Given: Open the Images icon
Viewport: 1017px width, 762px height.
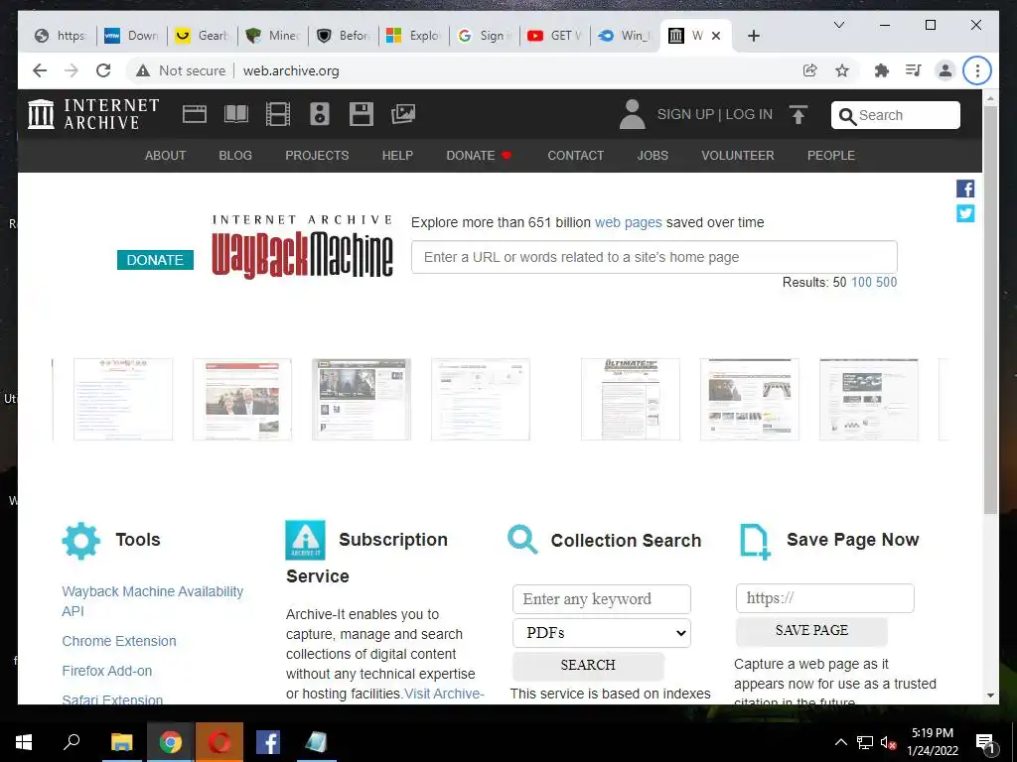Looking at the screenshot, I should click(403, 114).
